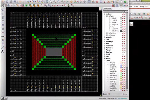Toggle visibility checkbox for StdCell
Screen dimensions: 150x100
[123, 20]
